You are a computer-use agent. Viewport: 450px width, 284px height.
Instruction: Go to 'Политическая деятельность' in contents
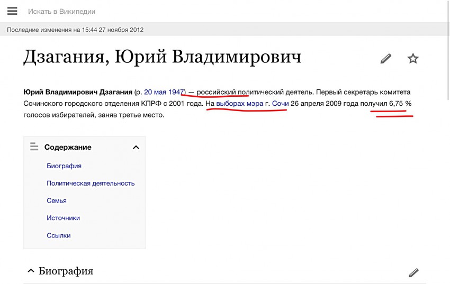tap(91, 183)
